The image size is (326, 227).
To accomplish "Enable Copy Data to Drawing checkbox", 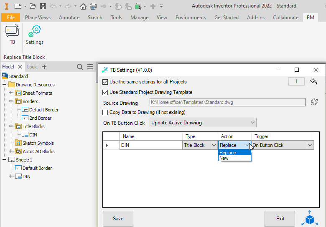I will (105, 112).
